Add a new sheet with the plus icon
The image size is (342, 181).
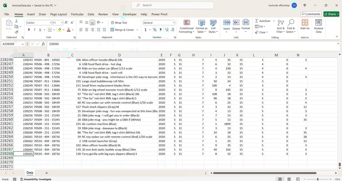(x=46, y=173)
